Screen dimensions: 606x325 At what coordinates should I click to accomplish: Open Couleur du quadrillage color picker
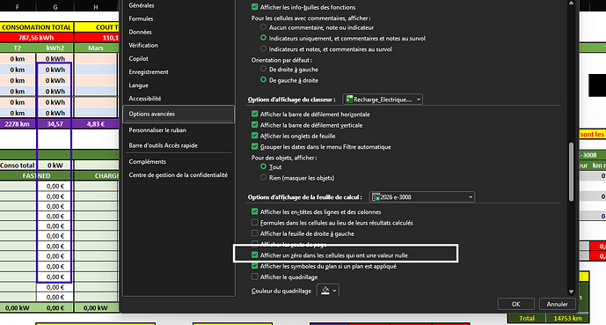click(328, 291)
